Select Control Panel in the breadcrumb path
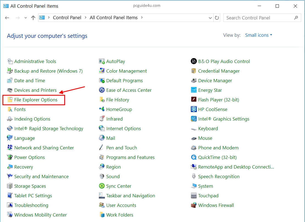305x222 pixels. (x=67, y=18)
